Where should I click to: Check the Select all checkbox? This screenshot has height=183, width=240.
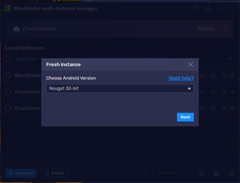click(x=8, y=59)
